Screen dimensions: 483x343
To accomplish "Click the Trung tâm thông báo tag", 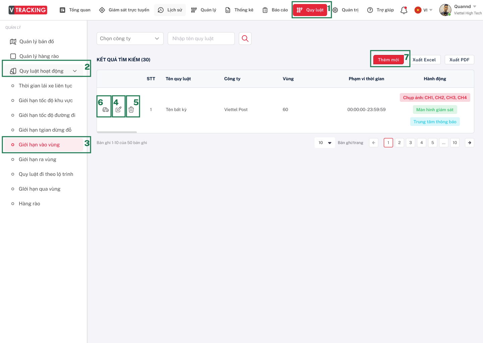I will pyautogui.click(x=435, y=122).
